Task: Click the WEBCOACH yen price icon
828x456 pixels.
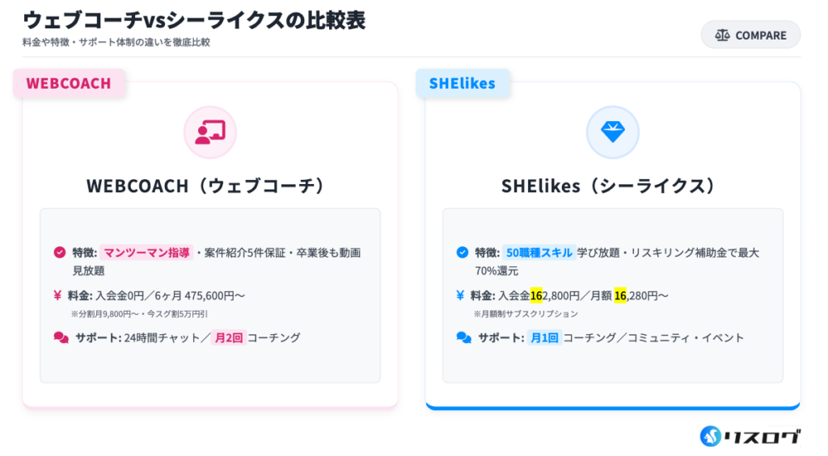Action: tap(58, 295)
